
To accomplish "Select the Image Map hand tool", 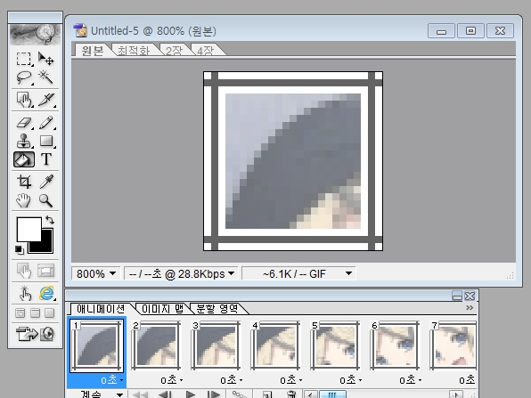I will 24,100.
